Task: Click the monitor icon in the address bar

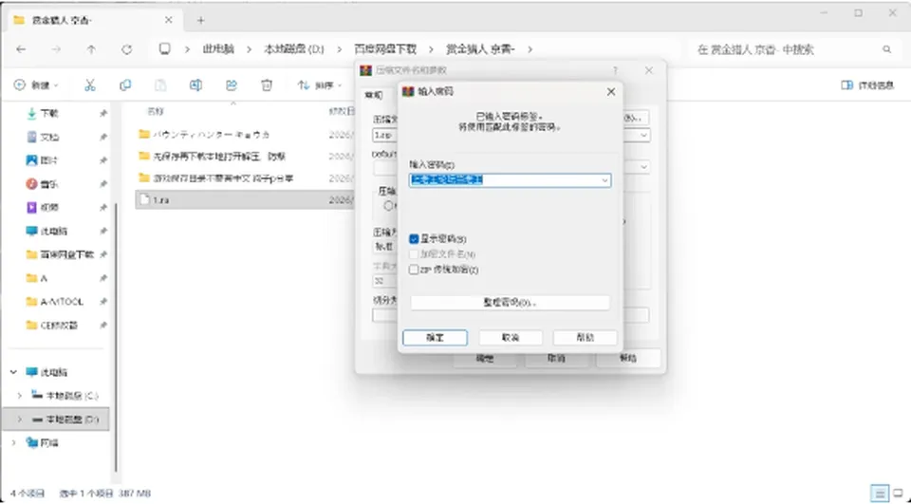Action: coord(165,48)
